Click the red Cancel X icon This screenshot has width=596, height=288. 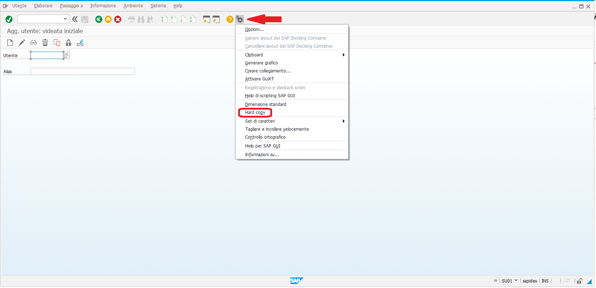[118, 19]
